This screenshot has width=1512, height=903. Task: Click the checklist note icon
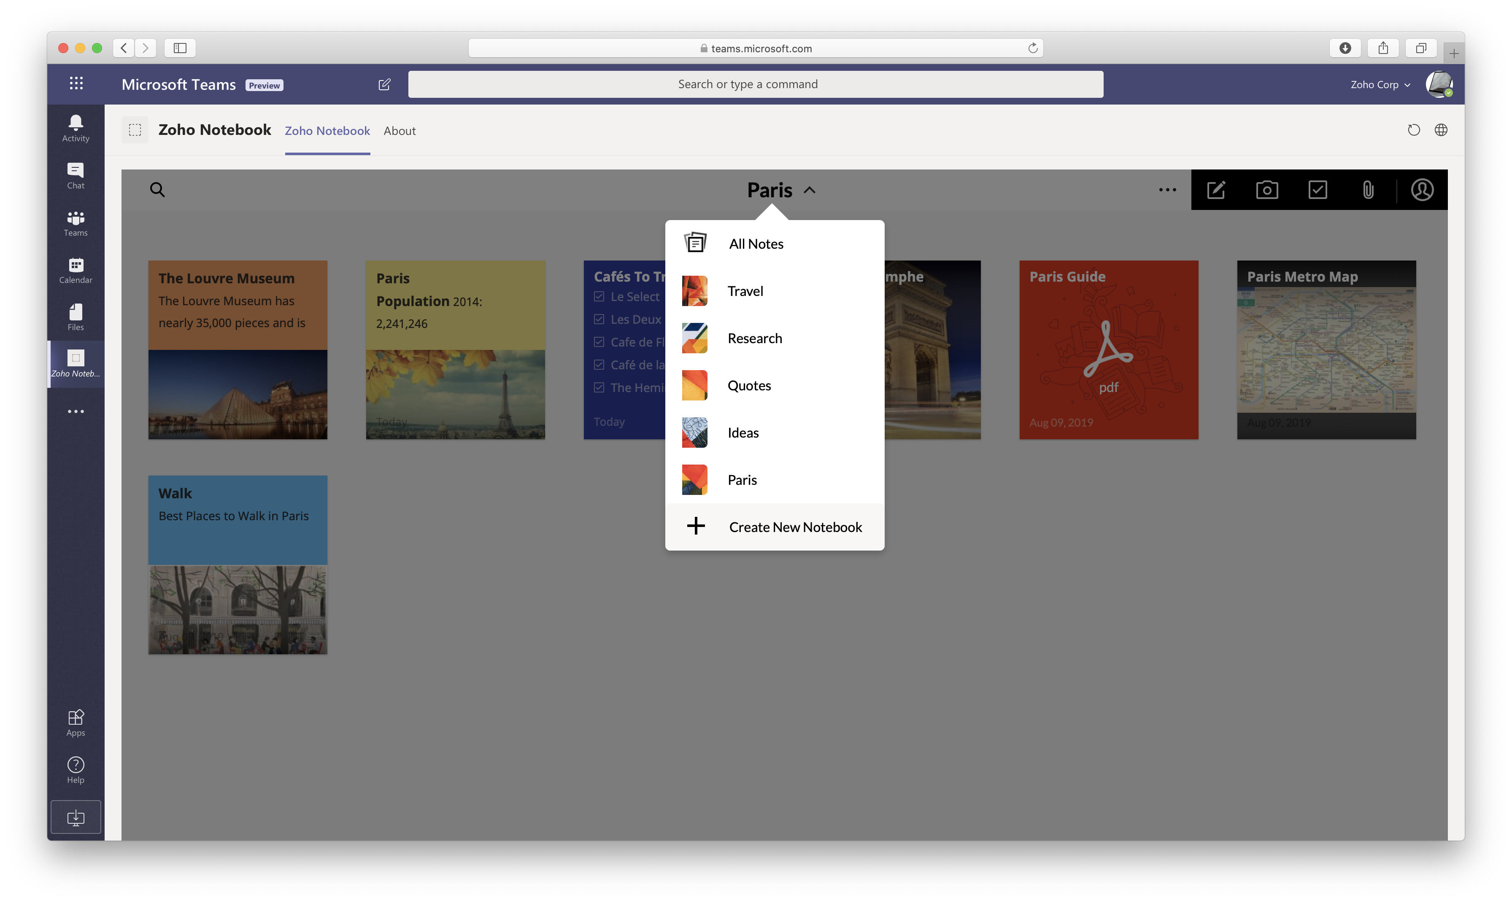(x=1318, y=190)
